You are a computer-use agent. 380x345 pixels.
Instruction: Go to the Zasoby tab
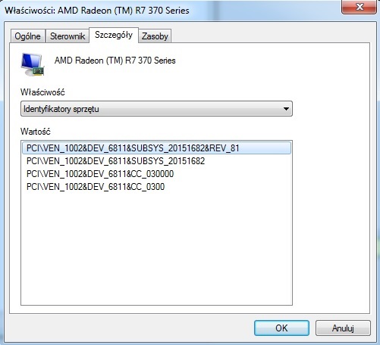click(155, 36)
